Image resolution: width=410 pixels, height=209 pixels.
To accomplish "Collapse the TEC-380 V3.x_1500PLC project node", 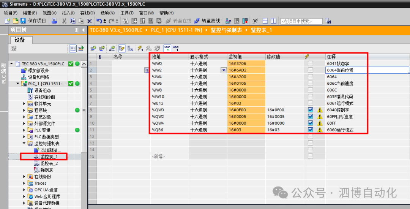I will pos(11,63).
